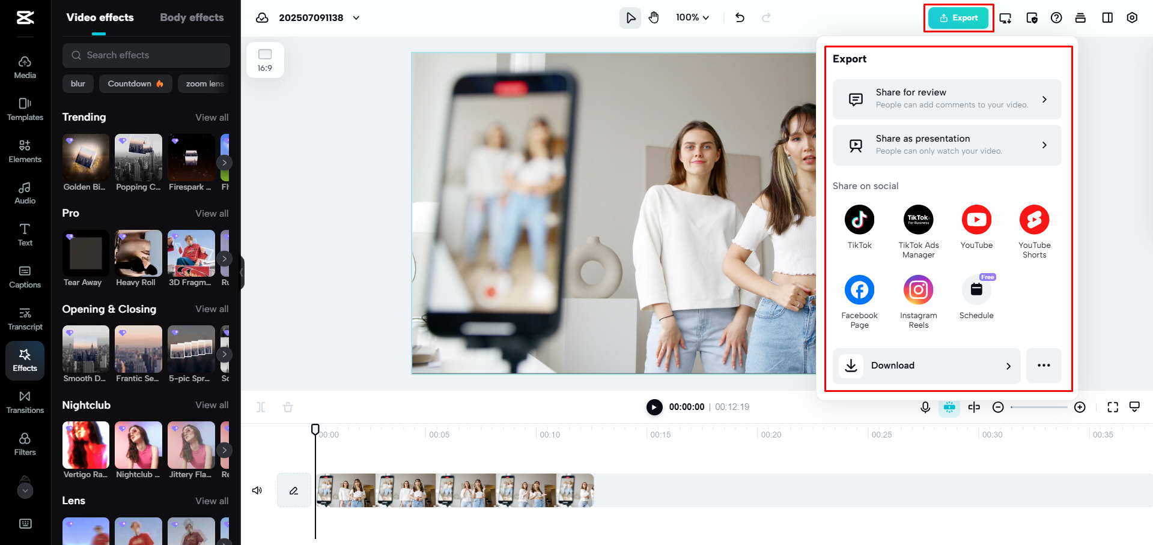The width and height of the screenshot is (1153, 545).
Task: Switch to the Transitions panel
Action: 25,401
